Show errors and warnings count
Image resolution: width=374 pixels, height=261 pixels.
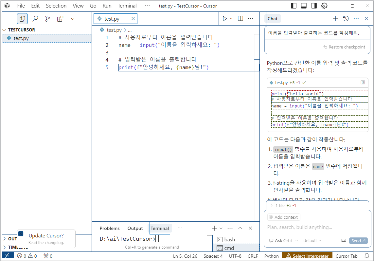[x=27, y=256]
